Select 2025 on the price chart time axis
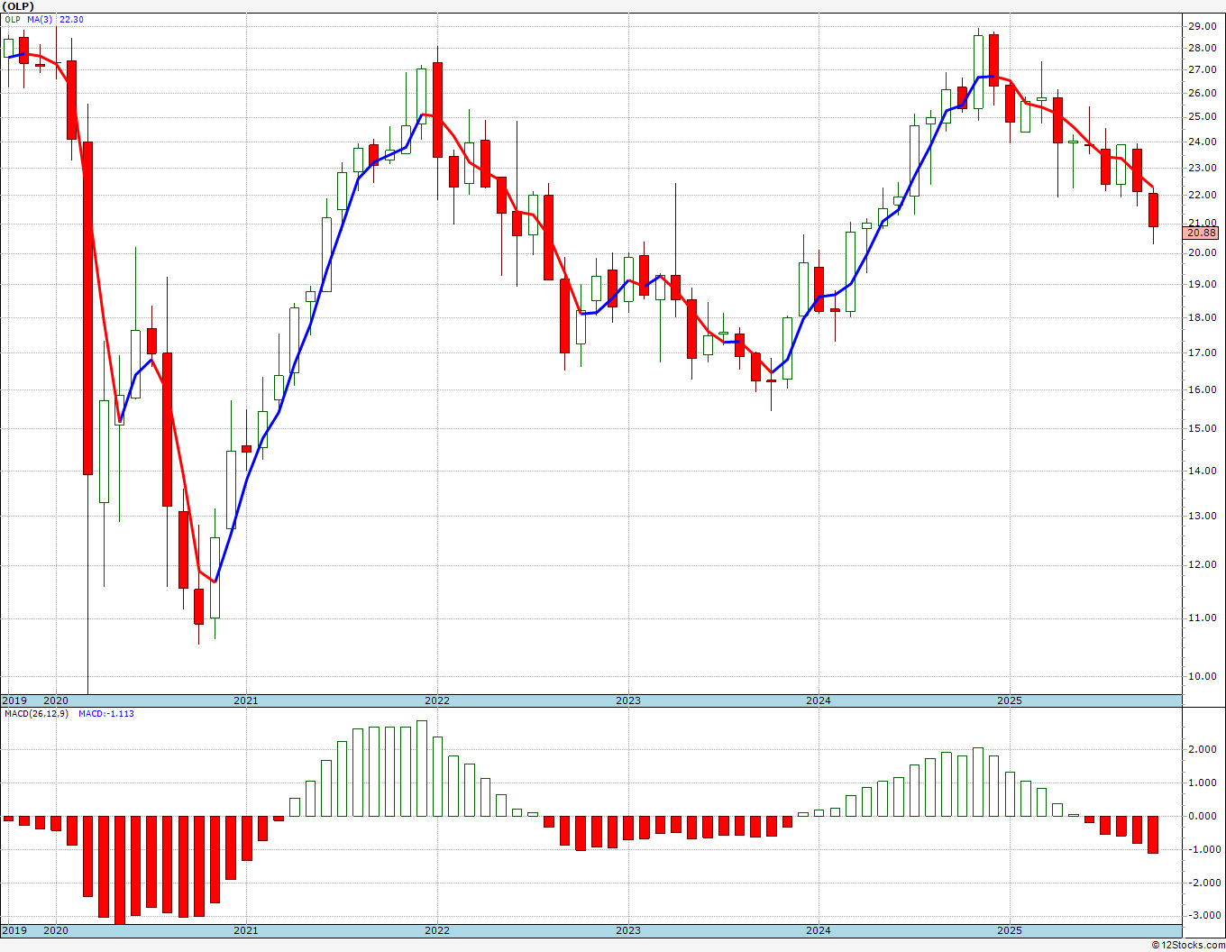 pyautogui.click(x=1010, y=700)
